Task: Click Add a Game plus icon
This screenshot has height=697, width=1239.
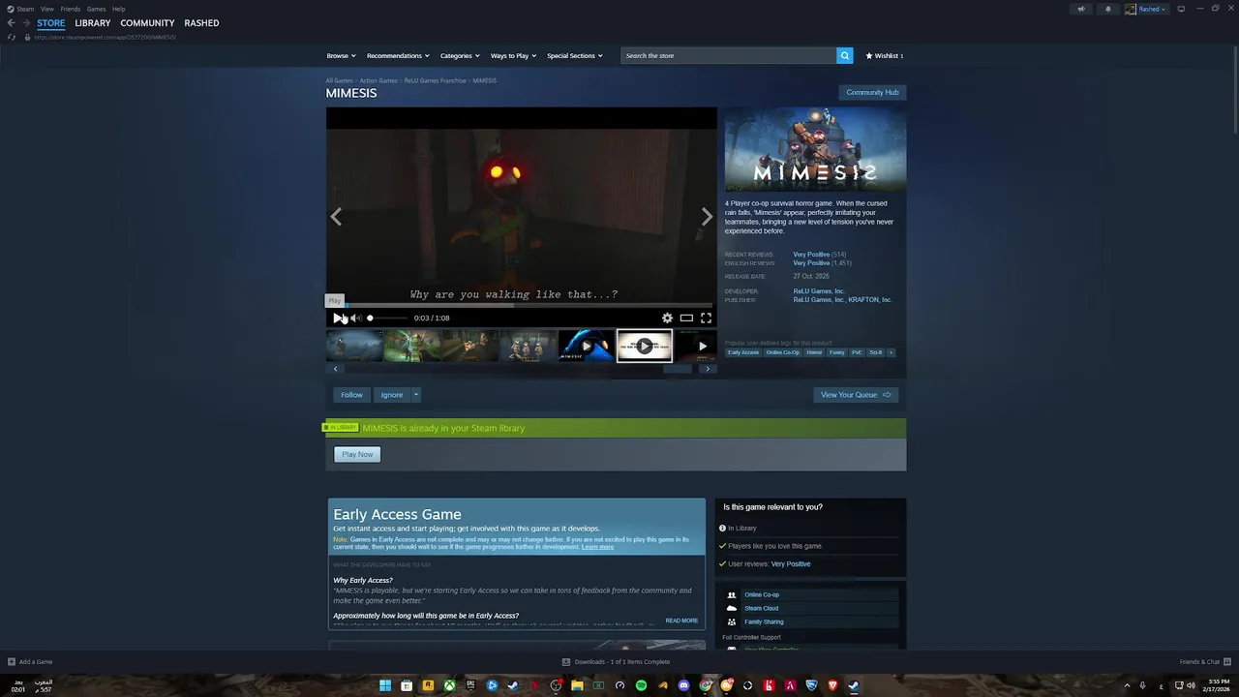Action: click(12, 662)
